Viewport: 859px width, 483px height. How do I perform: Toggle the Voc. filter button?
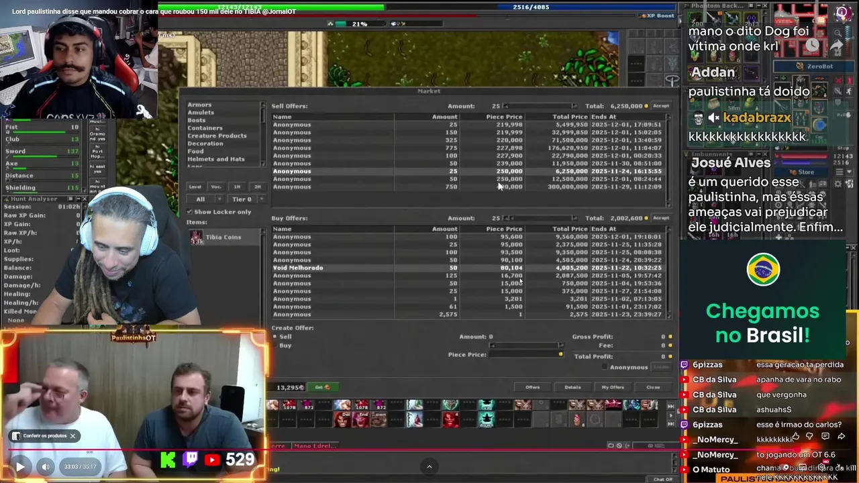216,186
